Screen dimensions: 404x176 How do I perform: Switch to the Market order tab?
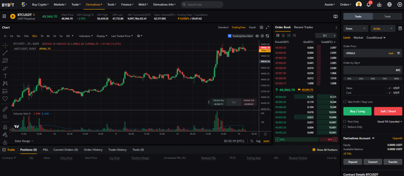point(358,38)
